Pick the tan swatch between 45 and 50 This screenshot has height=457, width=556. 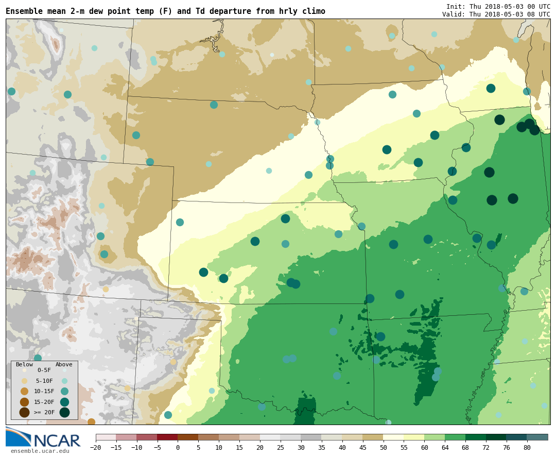coord(373,437)
